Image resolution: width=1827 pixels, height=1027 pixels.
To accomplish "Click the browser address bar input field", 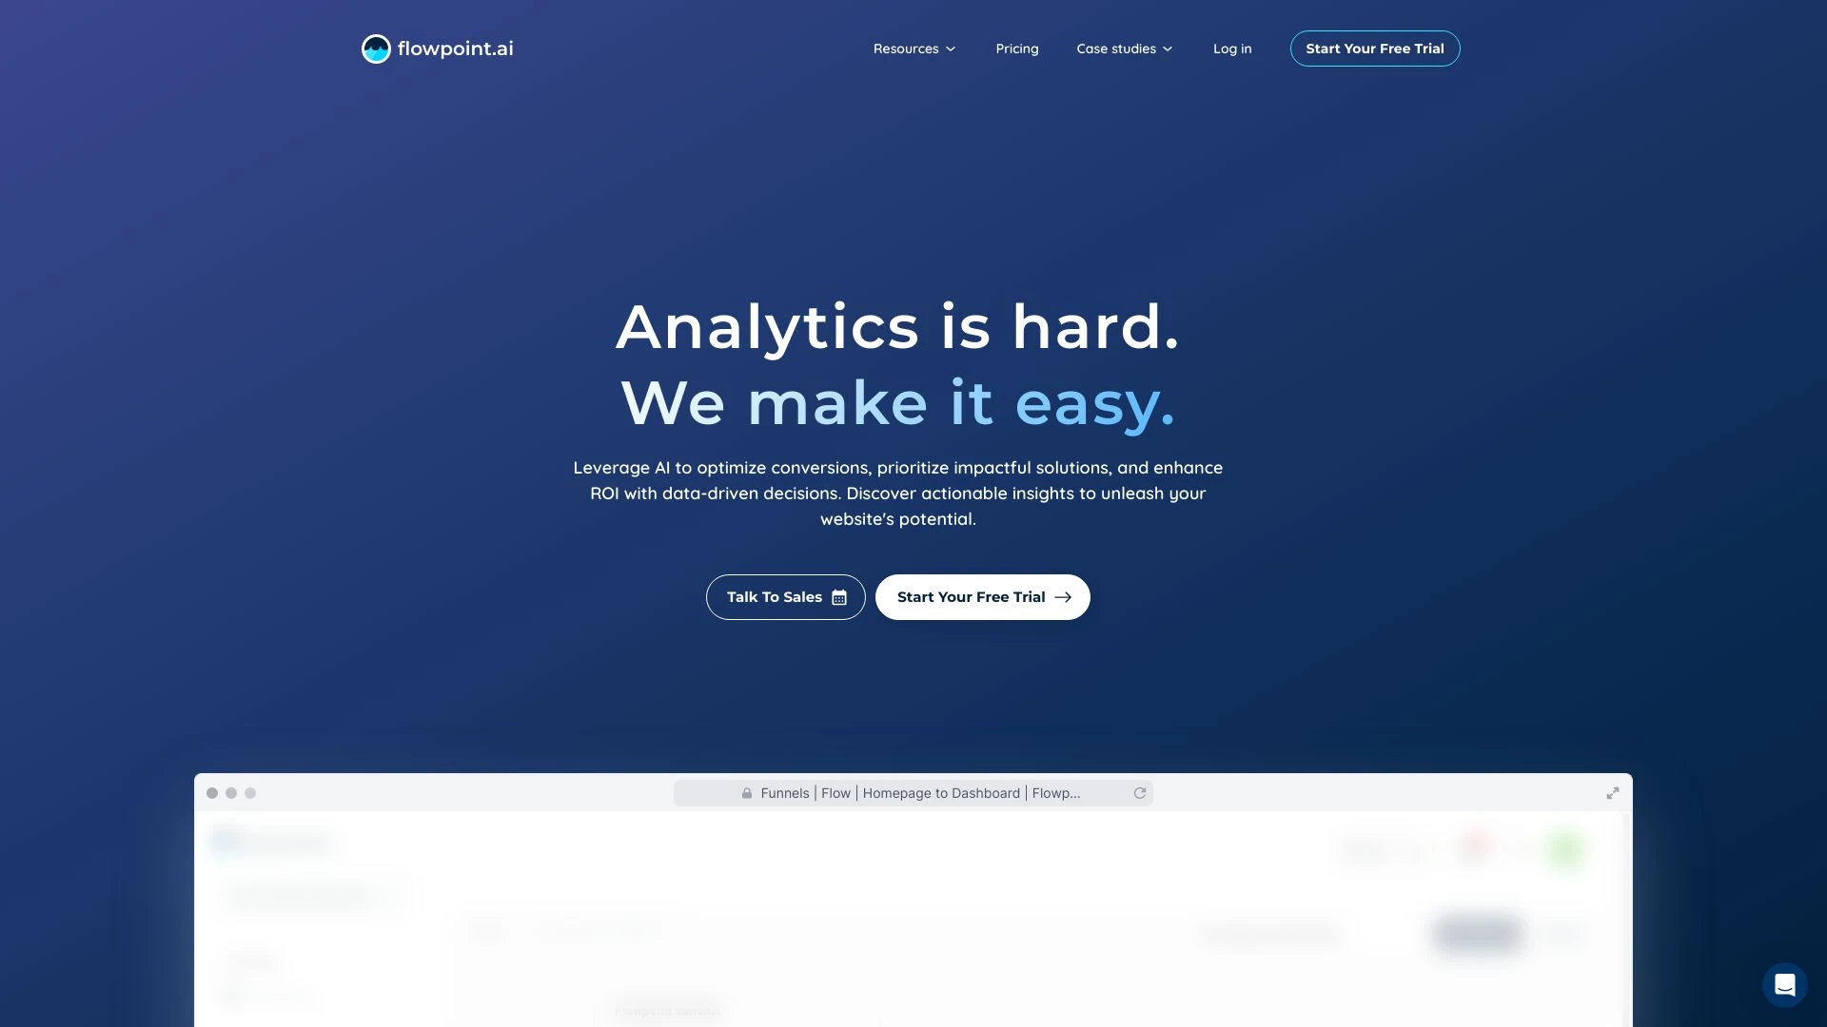I will 913,791.
